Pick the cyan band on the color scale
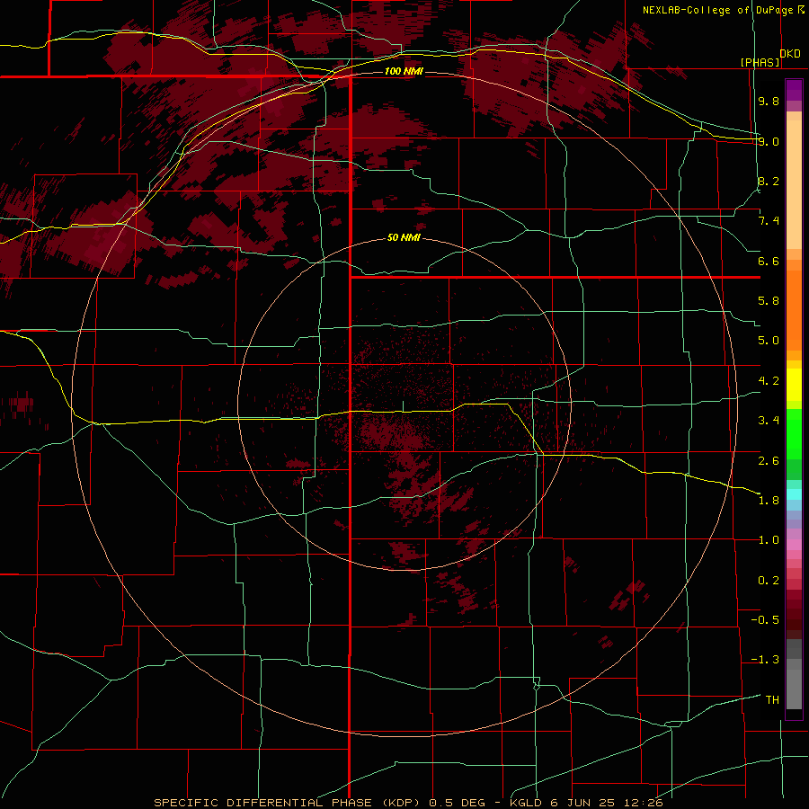The height and width of the screenshot is (809, 809). pyautogui.click(x=794, y=494)
